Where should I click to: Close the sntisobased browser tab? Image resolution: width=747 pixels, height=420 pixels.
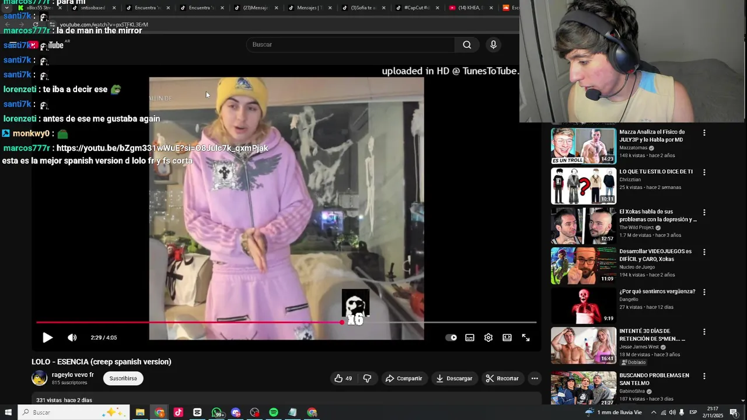114,8
